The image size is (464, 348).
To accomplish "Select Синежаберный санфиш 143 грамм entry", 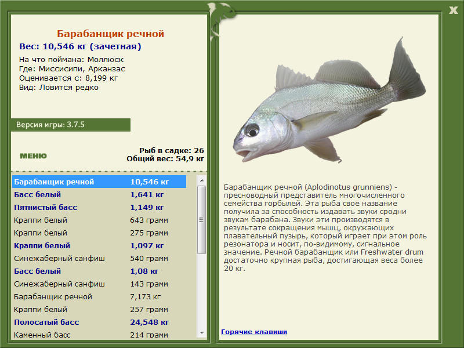I will coord(99,284).
